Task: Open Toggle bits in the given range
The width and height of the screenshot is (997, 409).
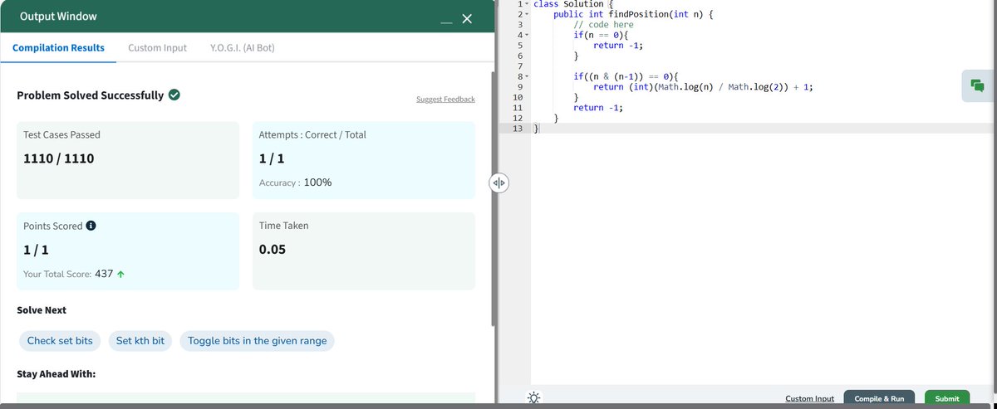Action: [258, 341]
